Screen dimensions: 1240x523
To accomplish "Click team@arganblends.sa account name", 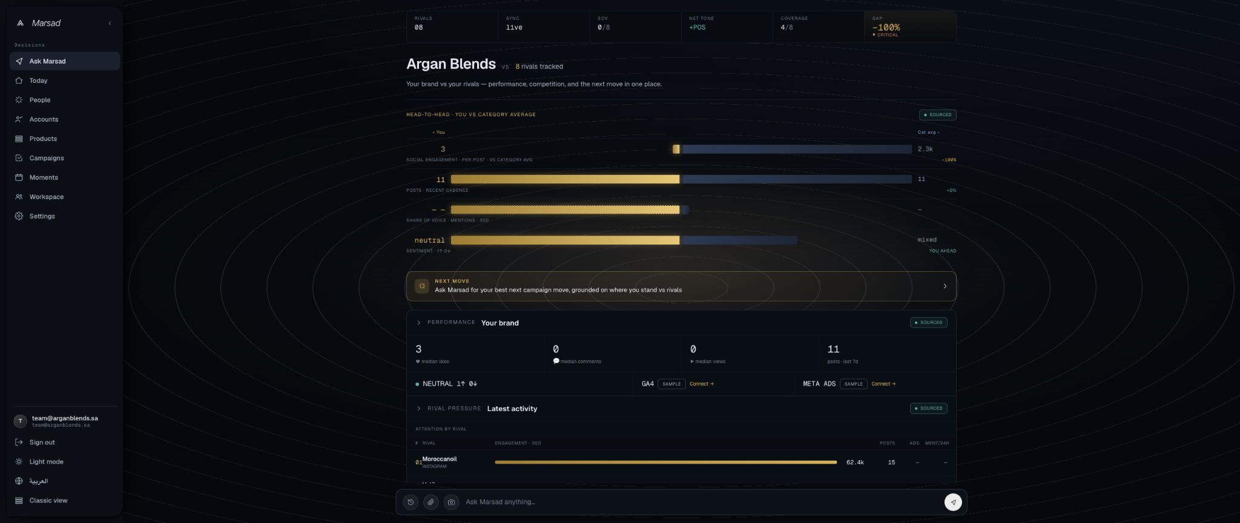I will (x=65, y=418).
